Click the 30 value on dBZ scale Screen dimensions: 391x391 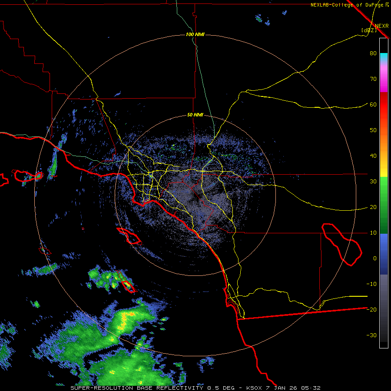[x=373, y=181]
